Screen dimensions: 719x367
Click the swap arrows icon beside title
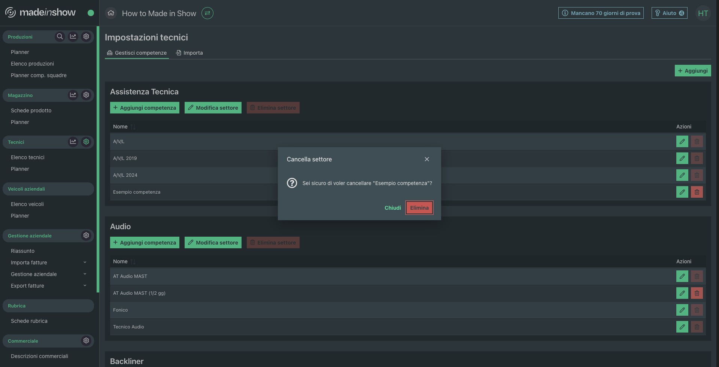(207, 13)
